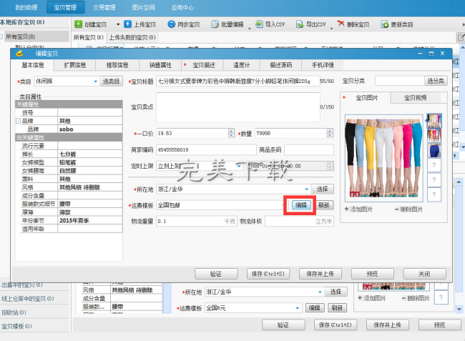This screenshot has width=465, height=341.
Task: Select the blue pants thumbnail
Action: [434, 150]
